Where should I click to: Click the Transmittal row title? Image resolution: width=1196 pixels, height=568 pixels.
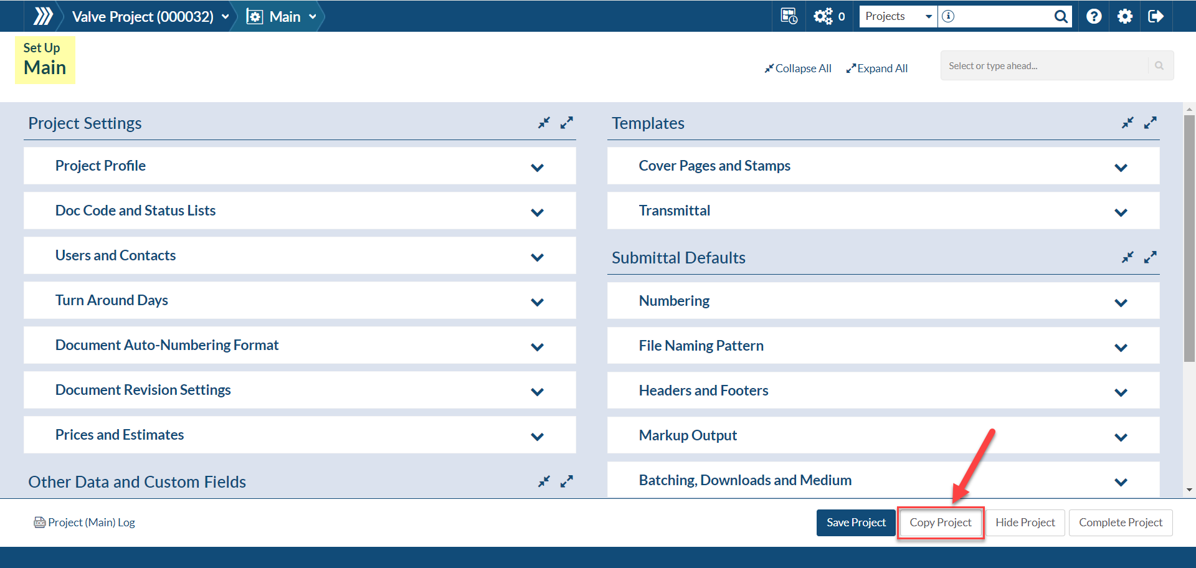tap(675, 211)
